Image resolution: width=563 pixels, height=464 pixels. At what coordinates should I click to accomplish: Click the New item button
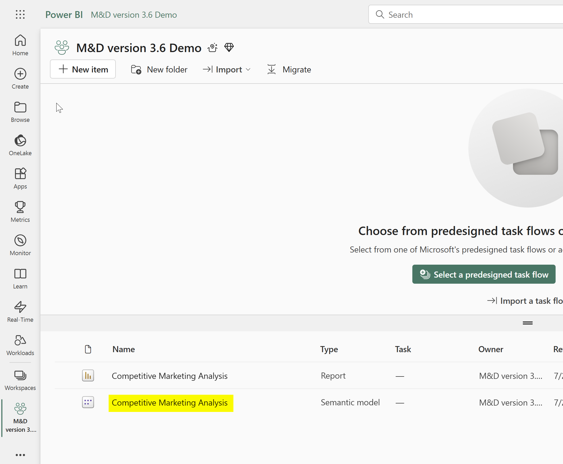coord(83,69)
